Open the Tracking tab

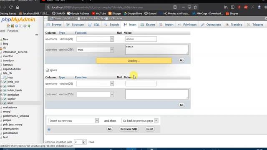click(234, 25)
